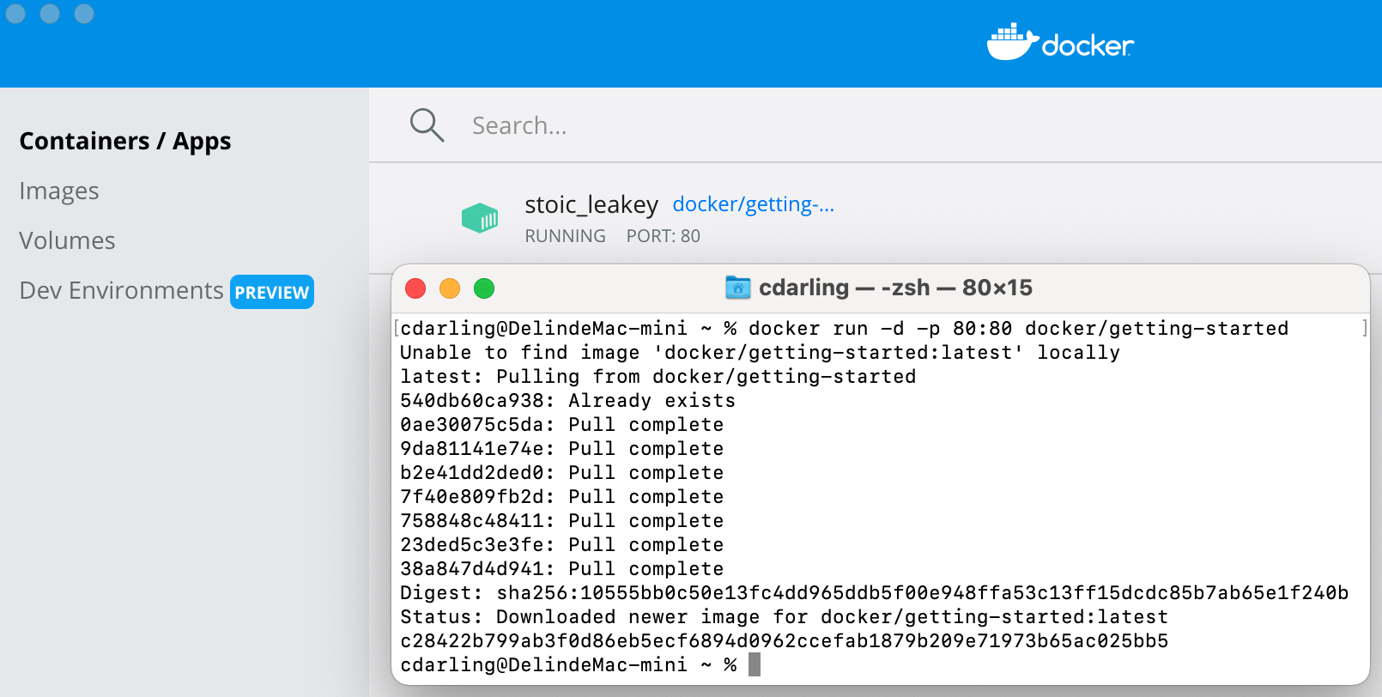The image size is (1382, 697).
Task: Click the PREVIEW badge
Action: [272, 292]
